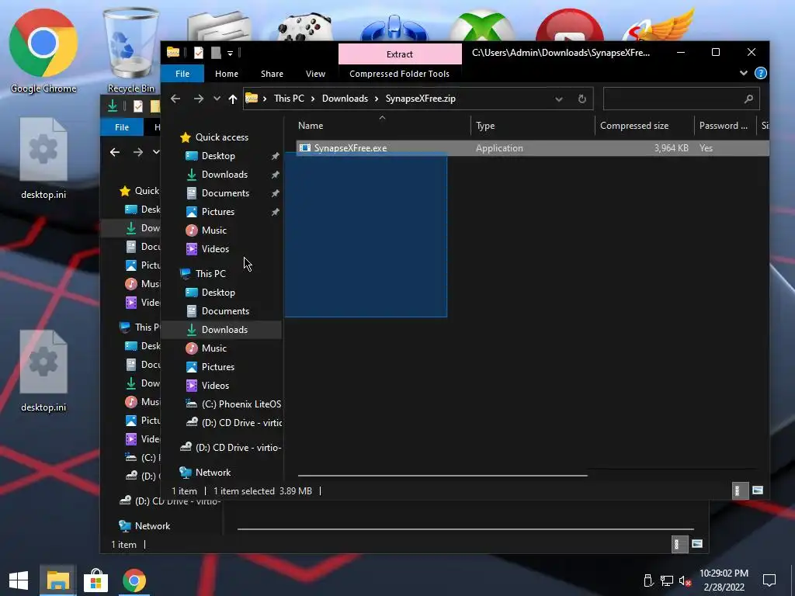Open the Windows Start menu

tap(19, 580)
